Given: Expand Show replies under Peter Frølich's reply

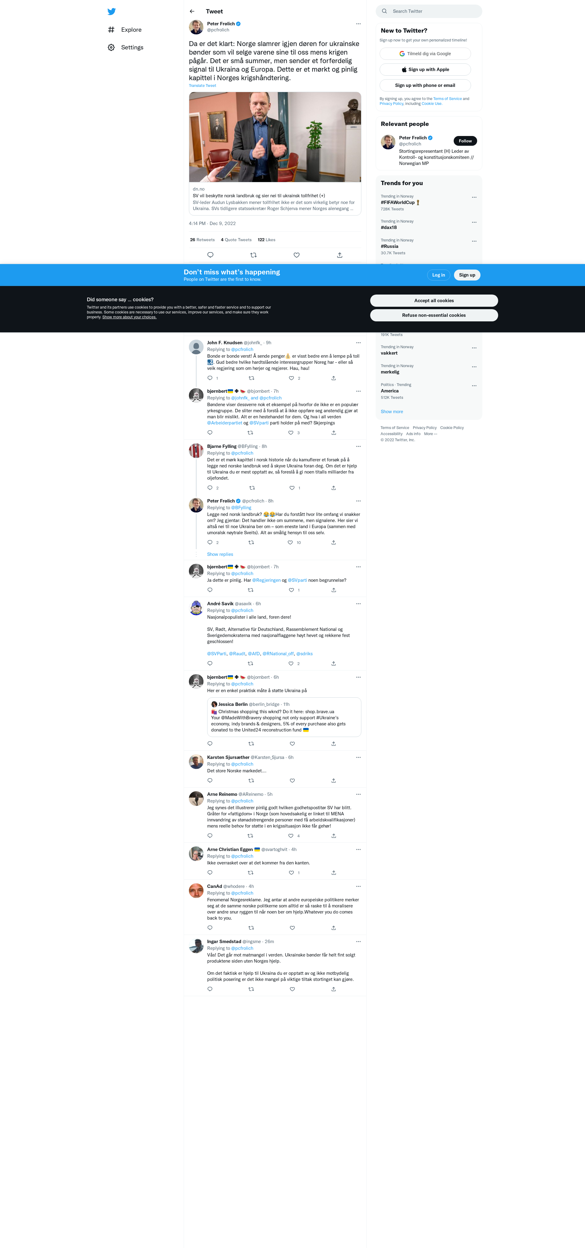Looking at the screenshot, I should (220, 554).
